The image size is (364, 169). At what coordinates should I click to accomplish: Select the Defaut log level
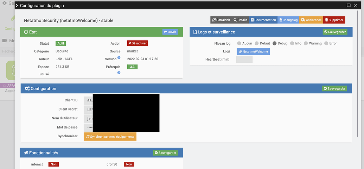[256, 43]
